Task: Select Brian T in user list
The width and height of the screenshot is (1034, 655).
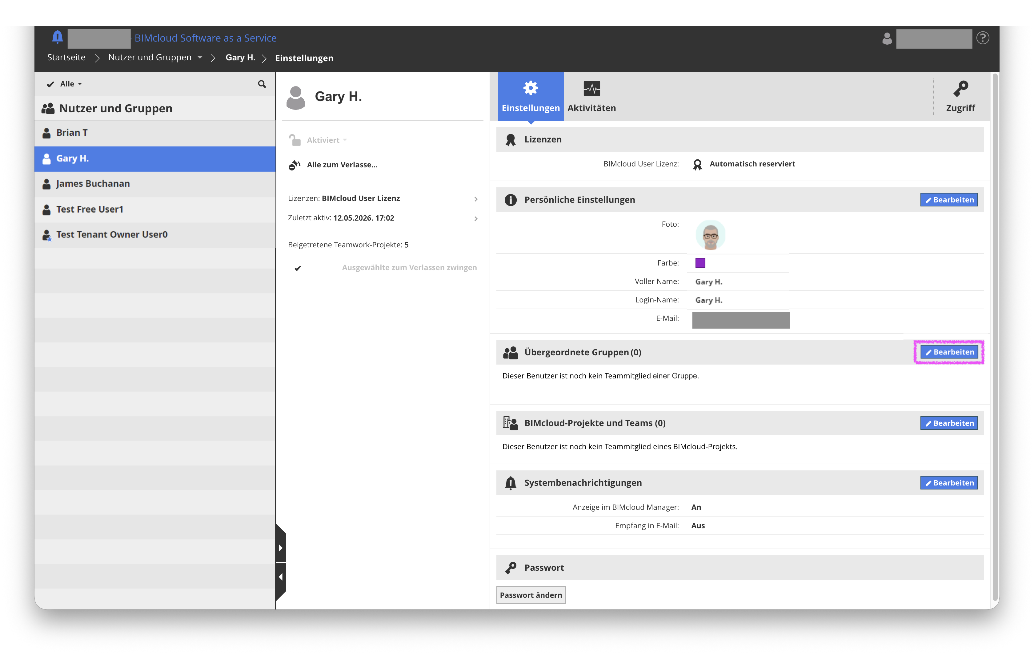Action: (155, 133)
